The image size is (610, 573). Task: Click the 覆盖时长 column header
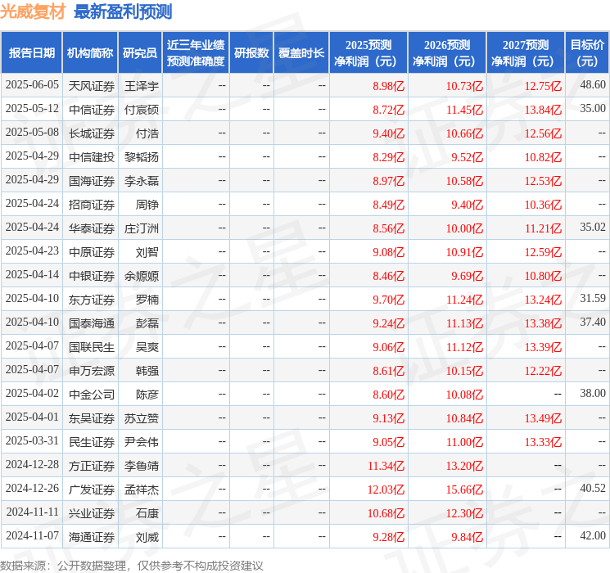pos(301,53)
